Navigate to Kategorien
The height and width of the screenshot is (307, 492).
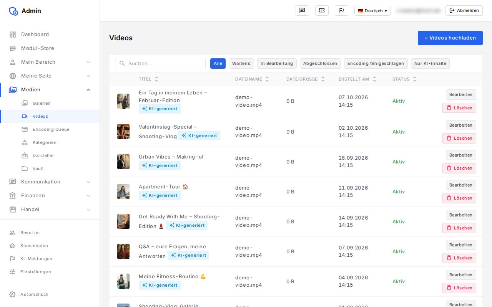pos(50,142)
